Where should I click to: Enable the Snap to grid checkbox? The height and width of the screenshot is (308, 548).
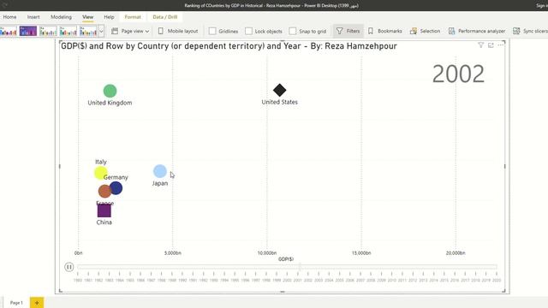coord(293,31)
